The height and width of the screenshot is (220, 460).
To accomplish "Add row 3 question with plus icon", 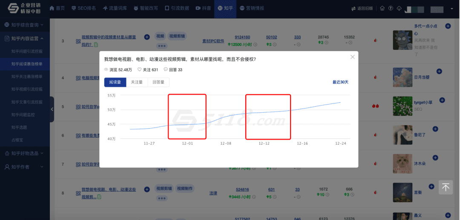I will pos(147,37).
